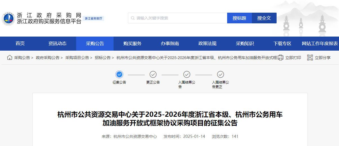This screenshot has height=146, width=339.
Task: Select the 更正公告 step checkmark circle
Action: click(153, 74)
